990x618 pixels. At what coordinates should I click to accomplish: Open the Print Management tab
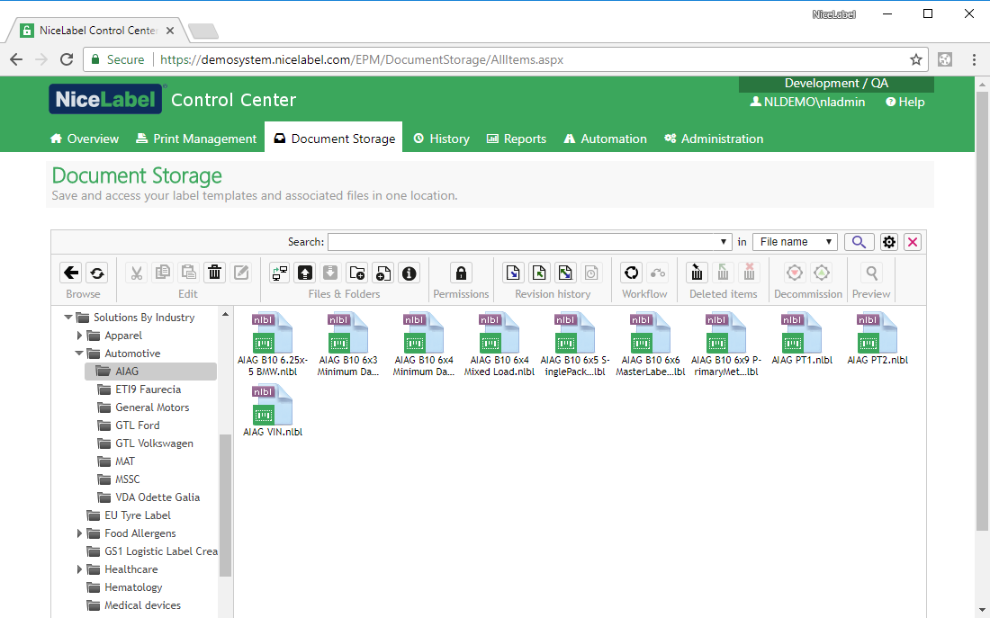pos(196,139)
